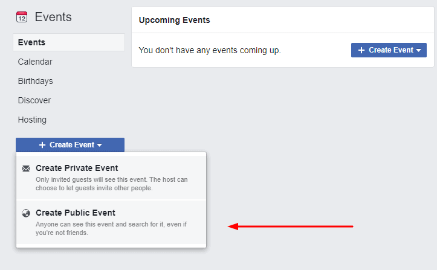View the Hosting section
The image size is (437, 270).
coord(32,120)
